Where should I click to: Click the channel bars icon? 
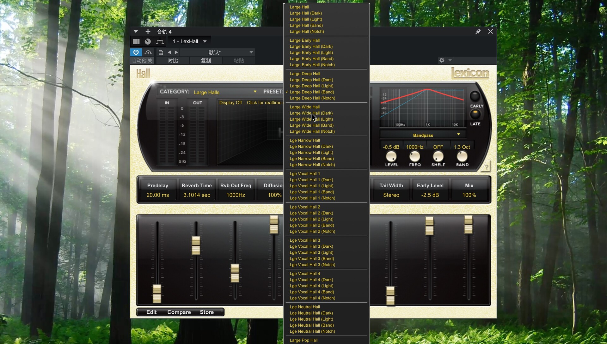click(136, 41)
